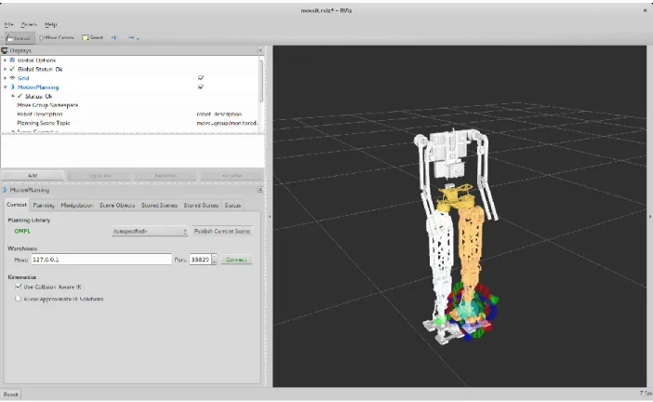Select the Planning Scene Topic row

tap(129, 123)
